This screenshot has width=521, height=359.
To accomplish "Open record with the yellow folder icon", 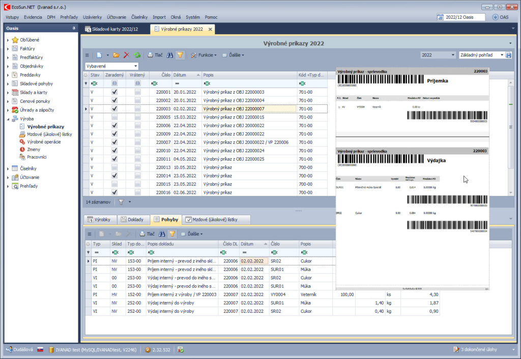I will click(x=116, y=55).
